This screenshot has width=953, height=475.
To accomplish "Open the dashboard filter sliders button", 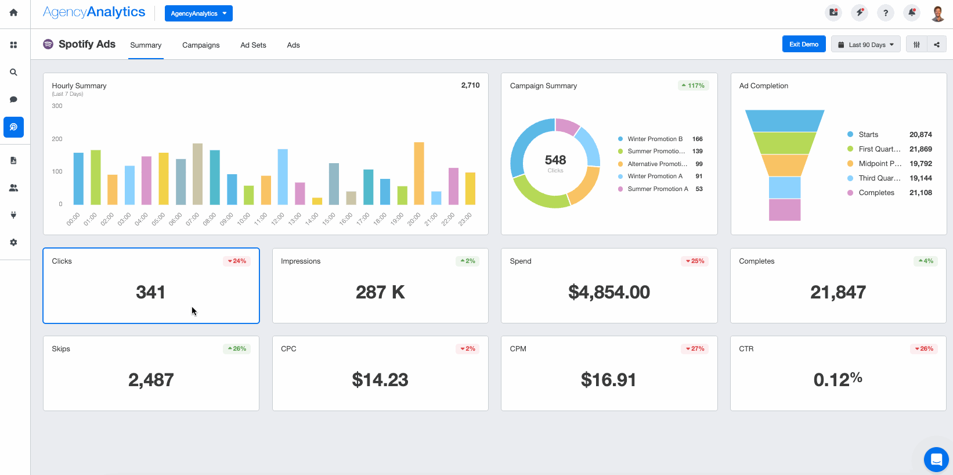I will click(916, 45).
